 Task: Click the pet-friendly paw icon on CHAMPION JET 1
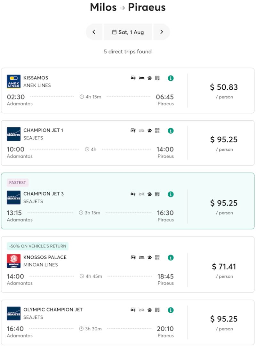(149, 131)
